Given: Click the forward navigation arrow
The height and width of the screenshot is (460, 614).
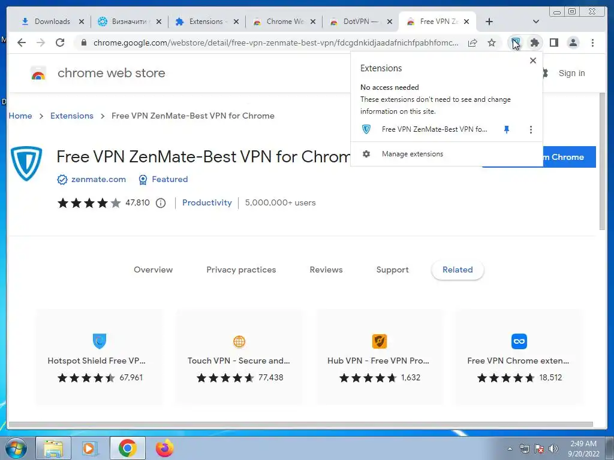Looking at the screenshot, I should 41,43.
